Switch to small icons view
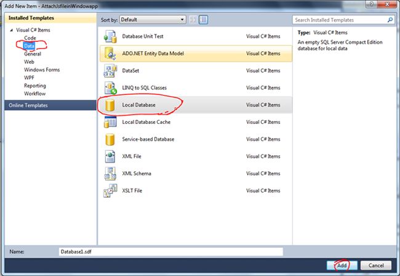400x276 pixels. [193, 20]
